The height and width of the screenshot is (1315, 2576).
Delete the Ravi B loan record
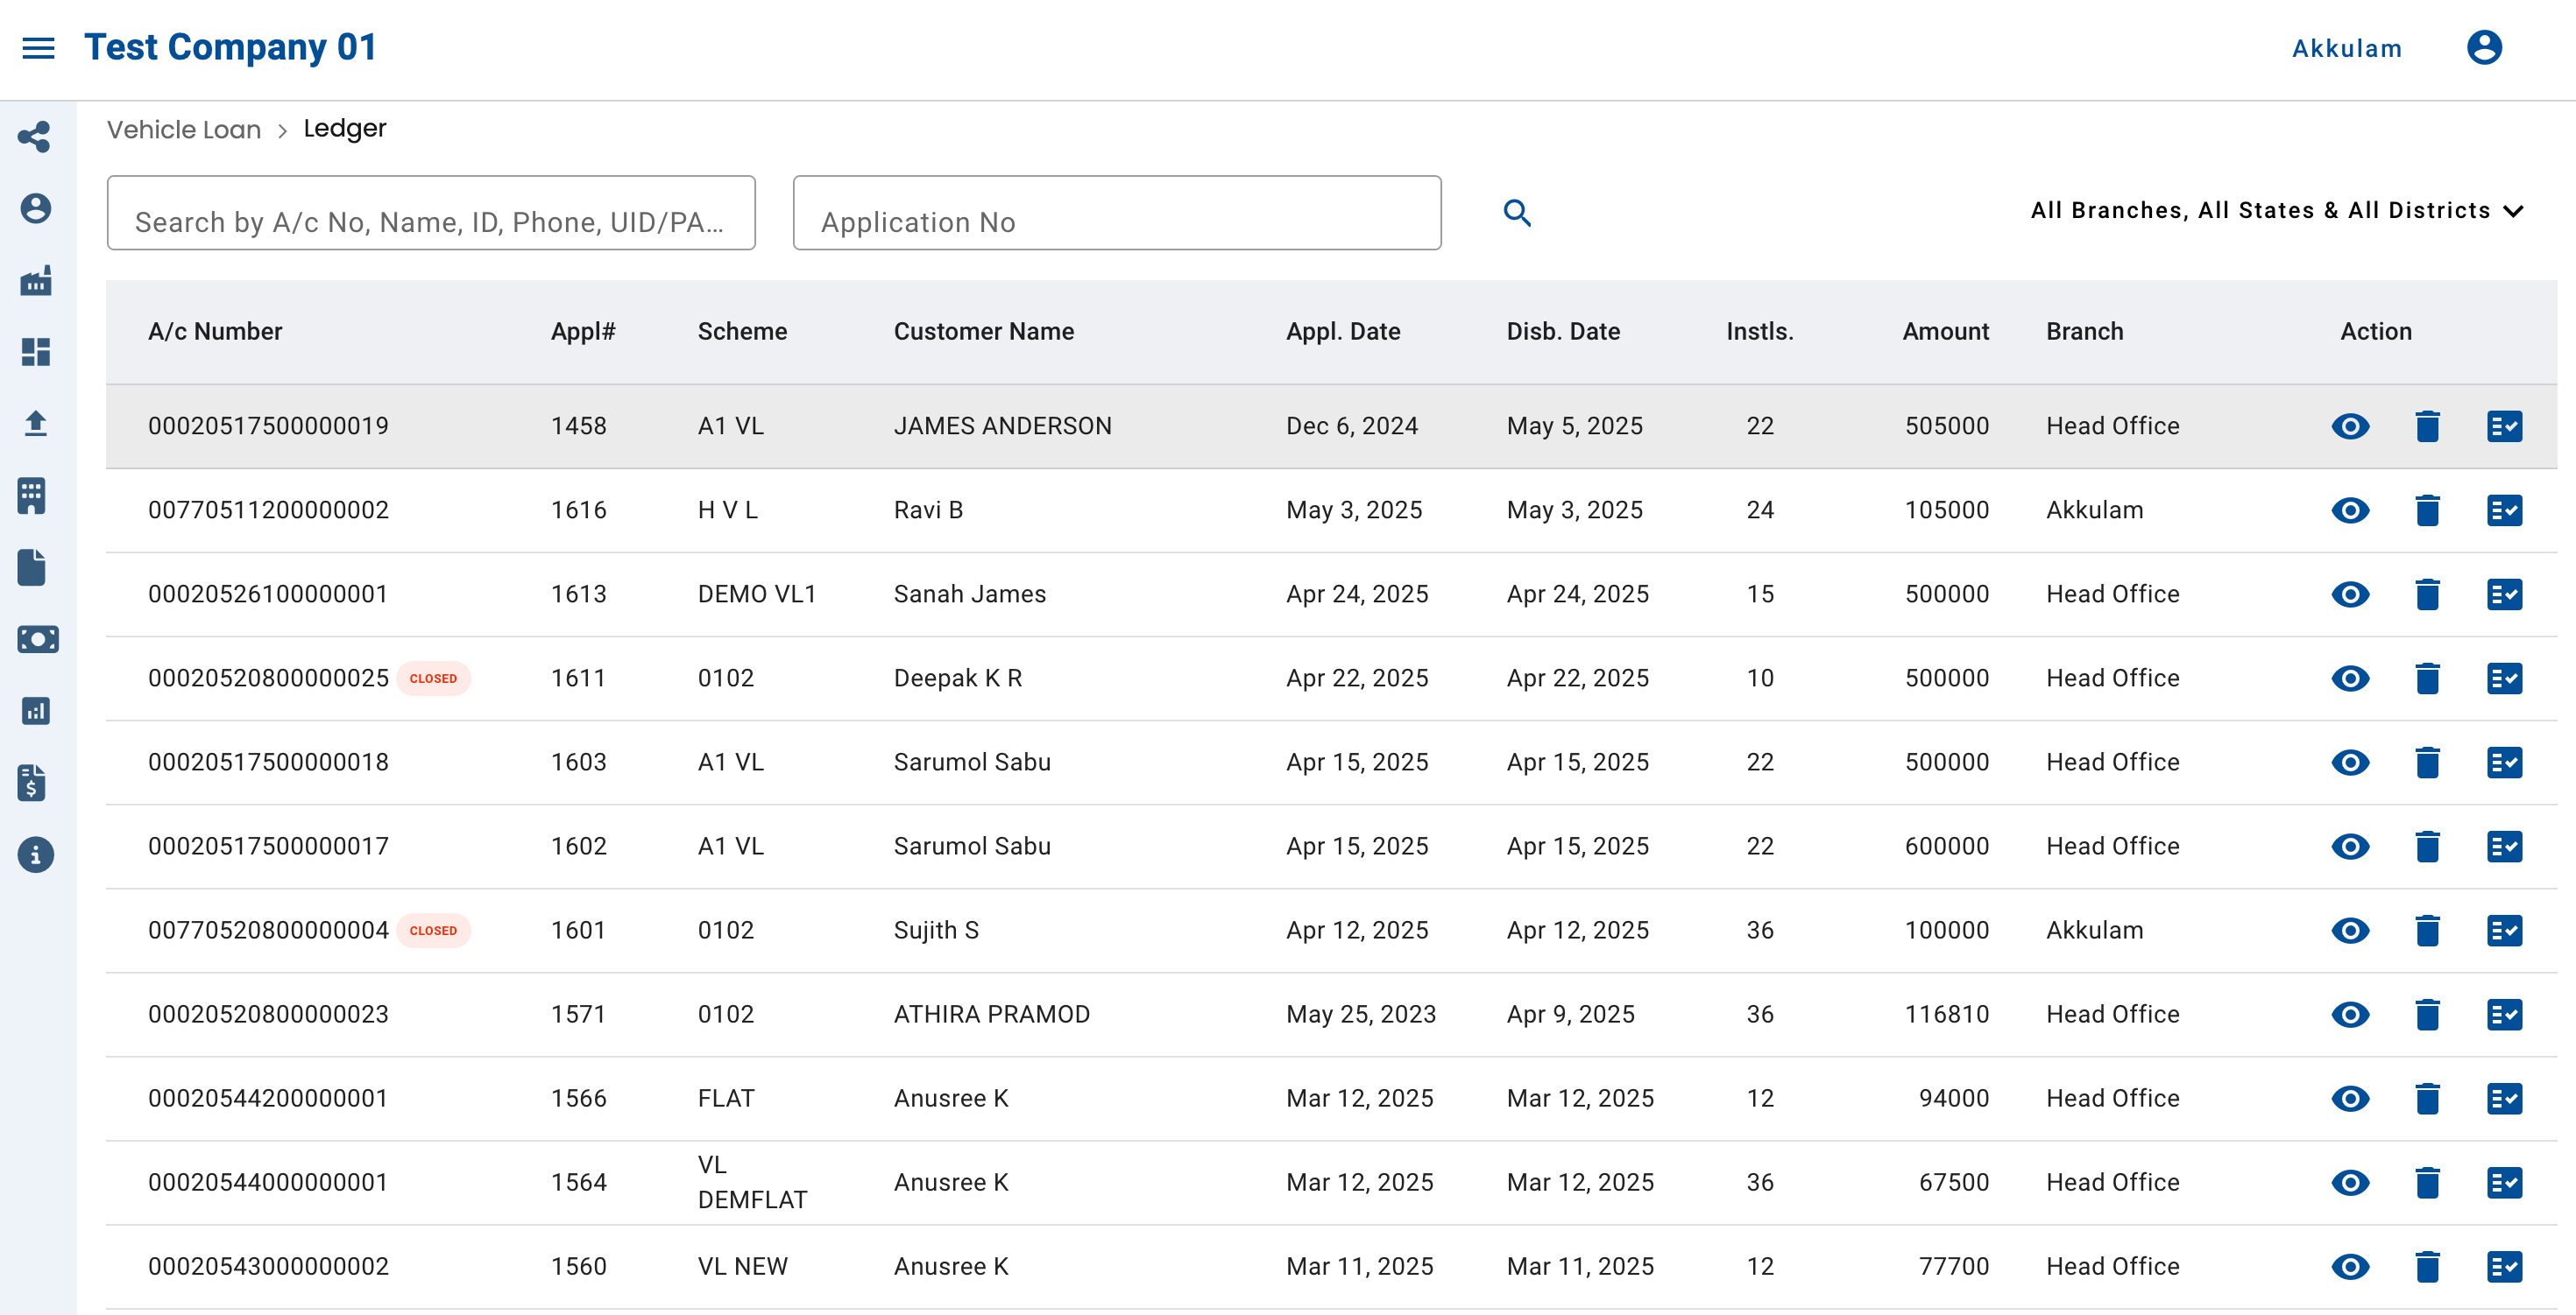pos(2427,510)
